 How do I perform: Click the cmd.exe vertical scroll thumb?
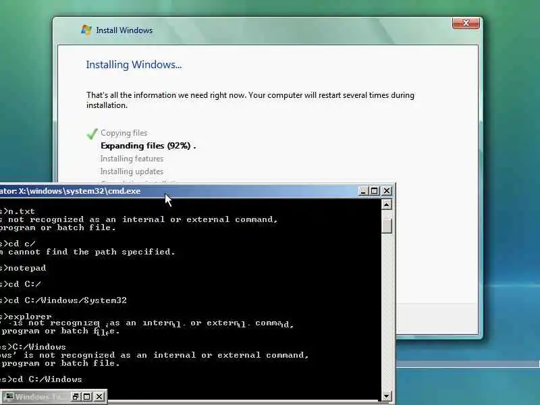[x=386, y=226]
